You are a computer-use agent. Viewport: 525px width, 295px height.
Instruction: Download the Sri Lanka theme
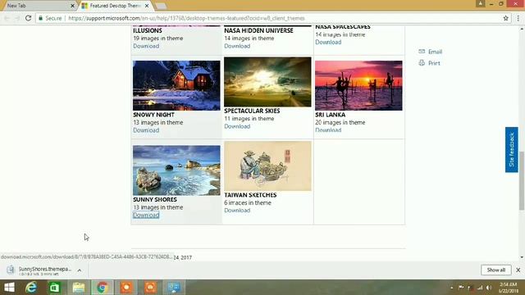pos(328,130)
